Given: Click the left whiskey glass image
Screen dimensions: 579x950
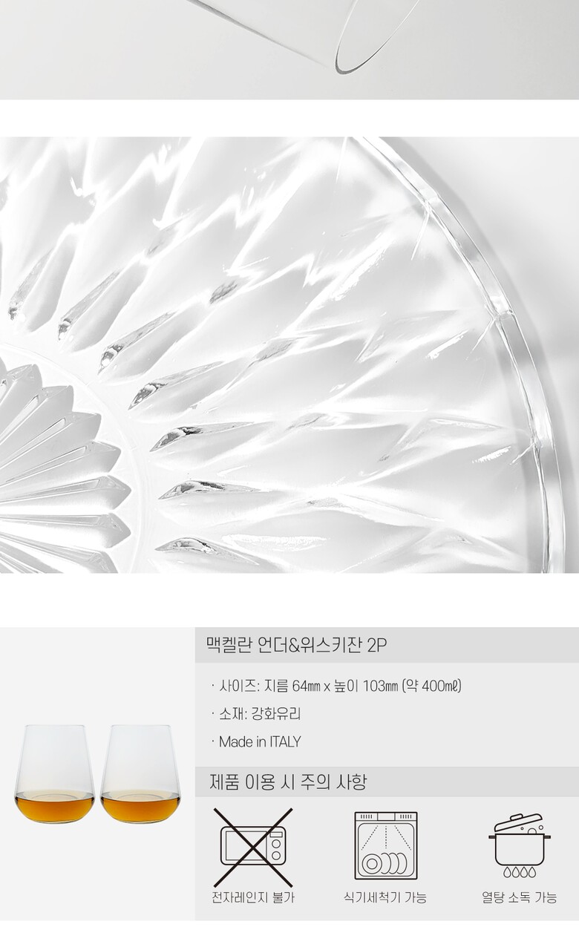Looking at the screenshot, I should click(55, 774).
